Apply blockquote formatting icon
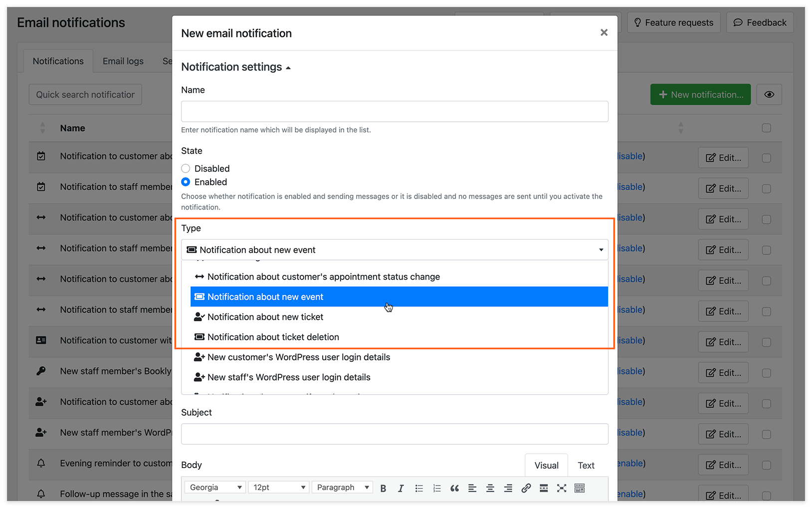Image resolution: width=812 pixels, height=508 pixels. 454,488
